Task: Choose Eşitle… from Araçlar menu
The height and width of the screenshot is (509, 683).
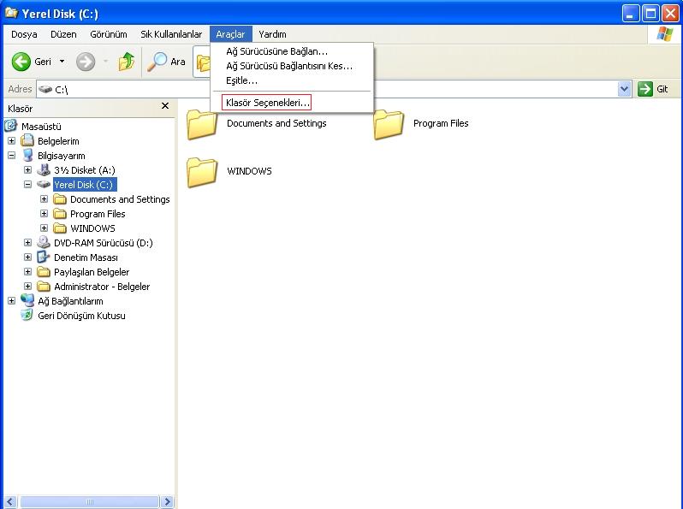Action: [x=291, y=80]
